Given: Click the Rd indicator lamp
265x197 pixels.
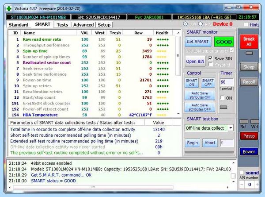Looking at the screenshot, I should 244,122.
